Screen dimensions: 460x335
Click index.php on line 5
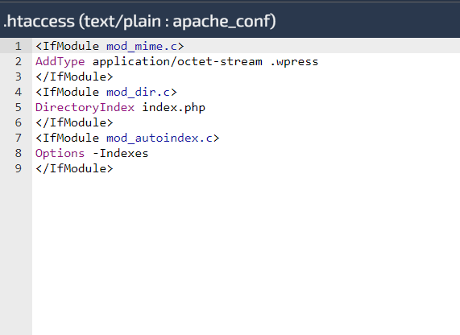coord(174,107)
